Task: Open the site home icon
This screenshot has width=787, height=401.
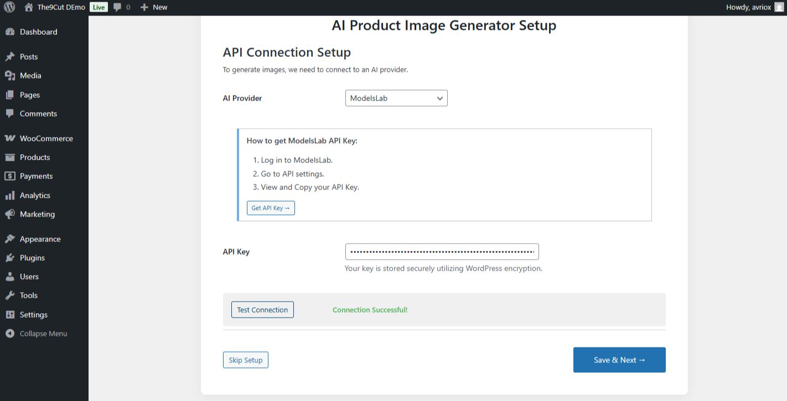Action: (x=29, y=7)
